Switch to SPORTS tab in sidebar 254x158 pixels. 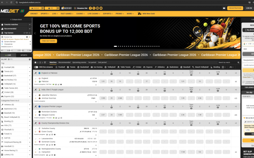(x=24, y=55)
